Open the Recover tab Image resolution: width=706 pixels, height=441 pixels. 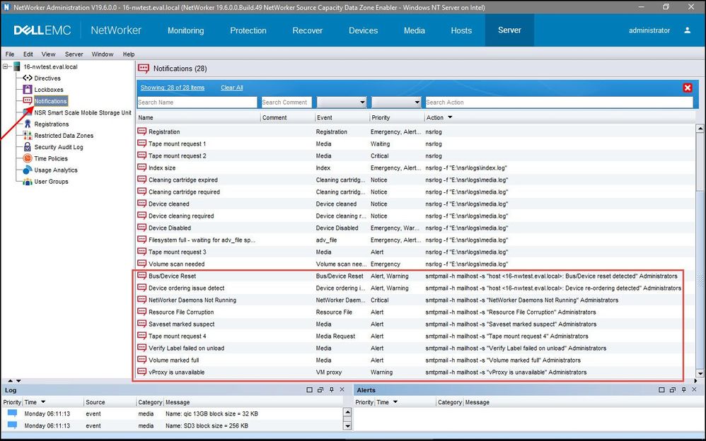[x=308, y=30]
